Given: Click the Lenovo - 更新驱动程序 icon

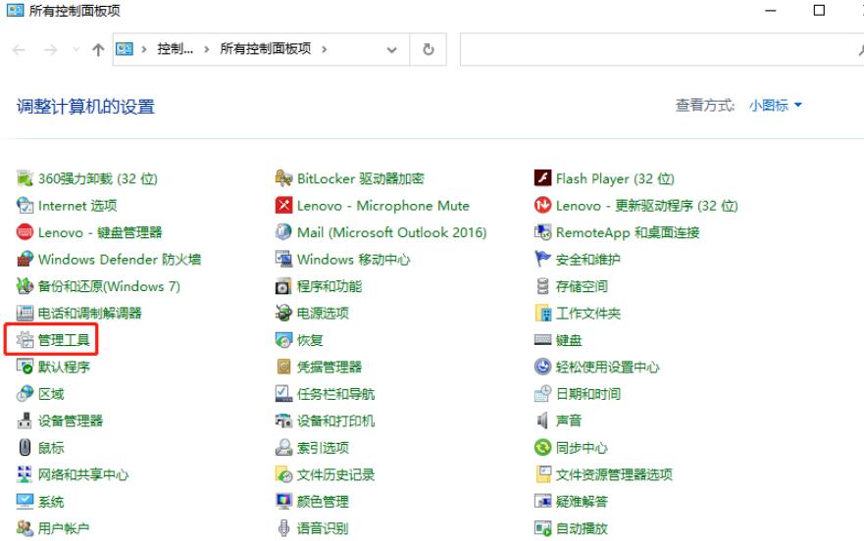Looking at the screenshot, I should coord(542,206).
